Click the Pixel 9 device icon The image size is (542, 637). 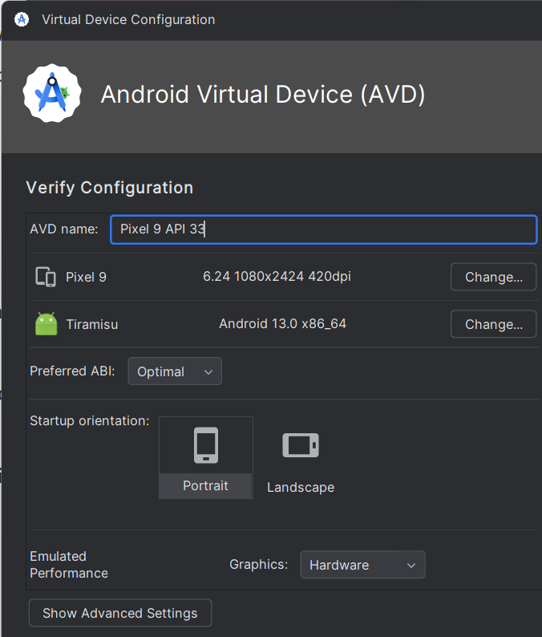(46, 277)
